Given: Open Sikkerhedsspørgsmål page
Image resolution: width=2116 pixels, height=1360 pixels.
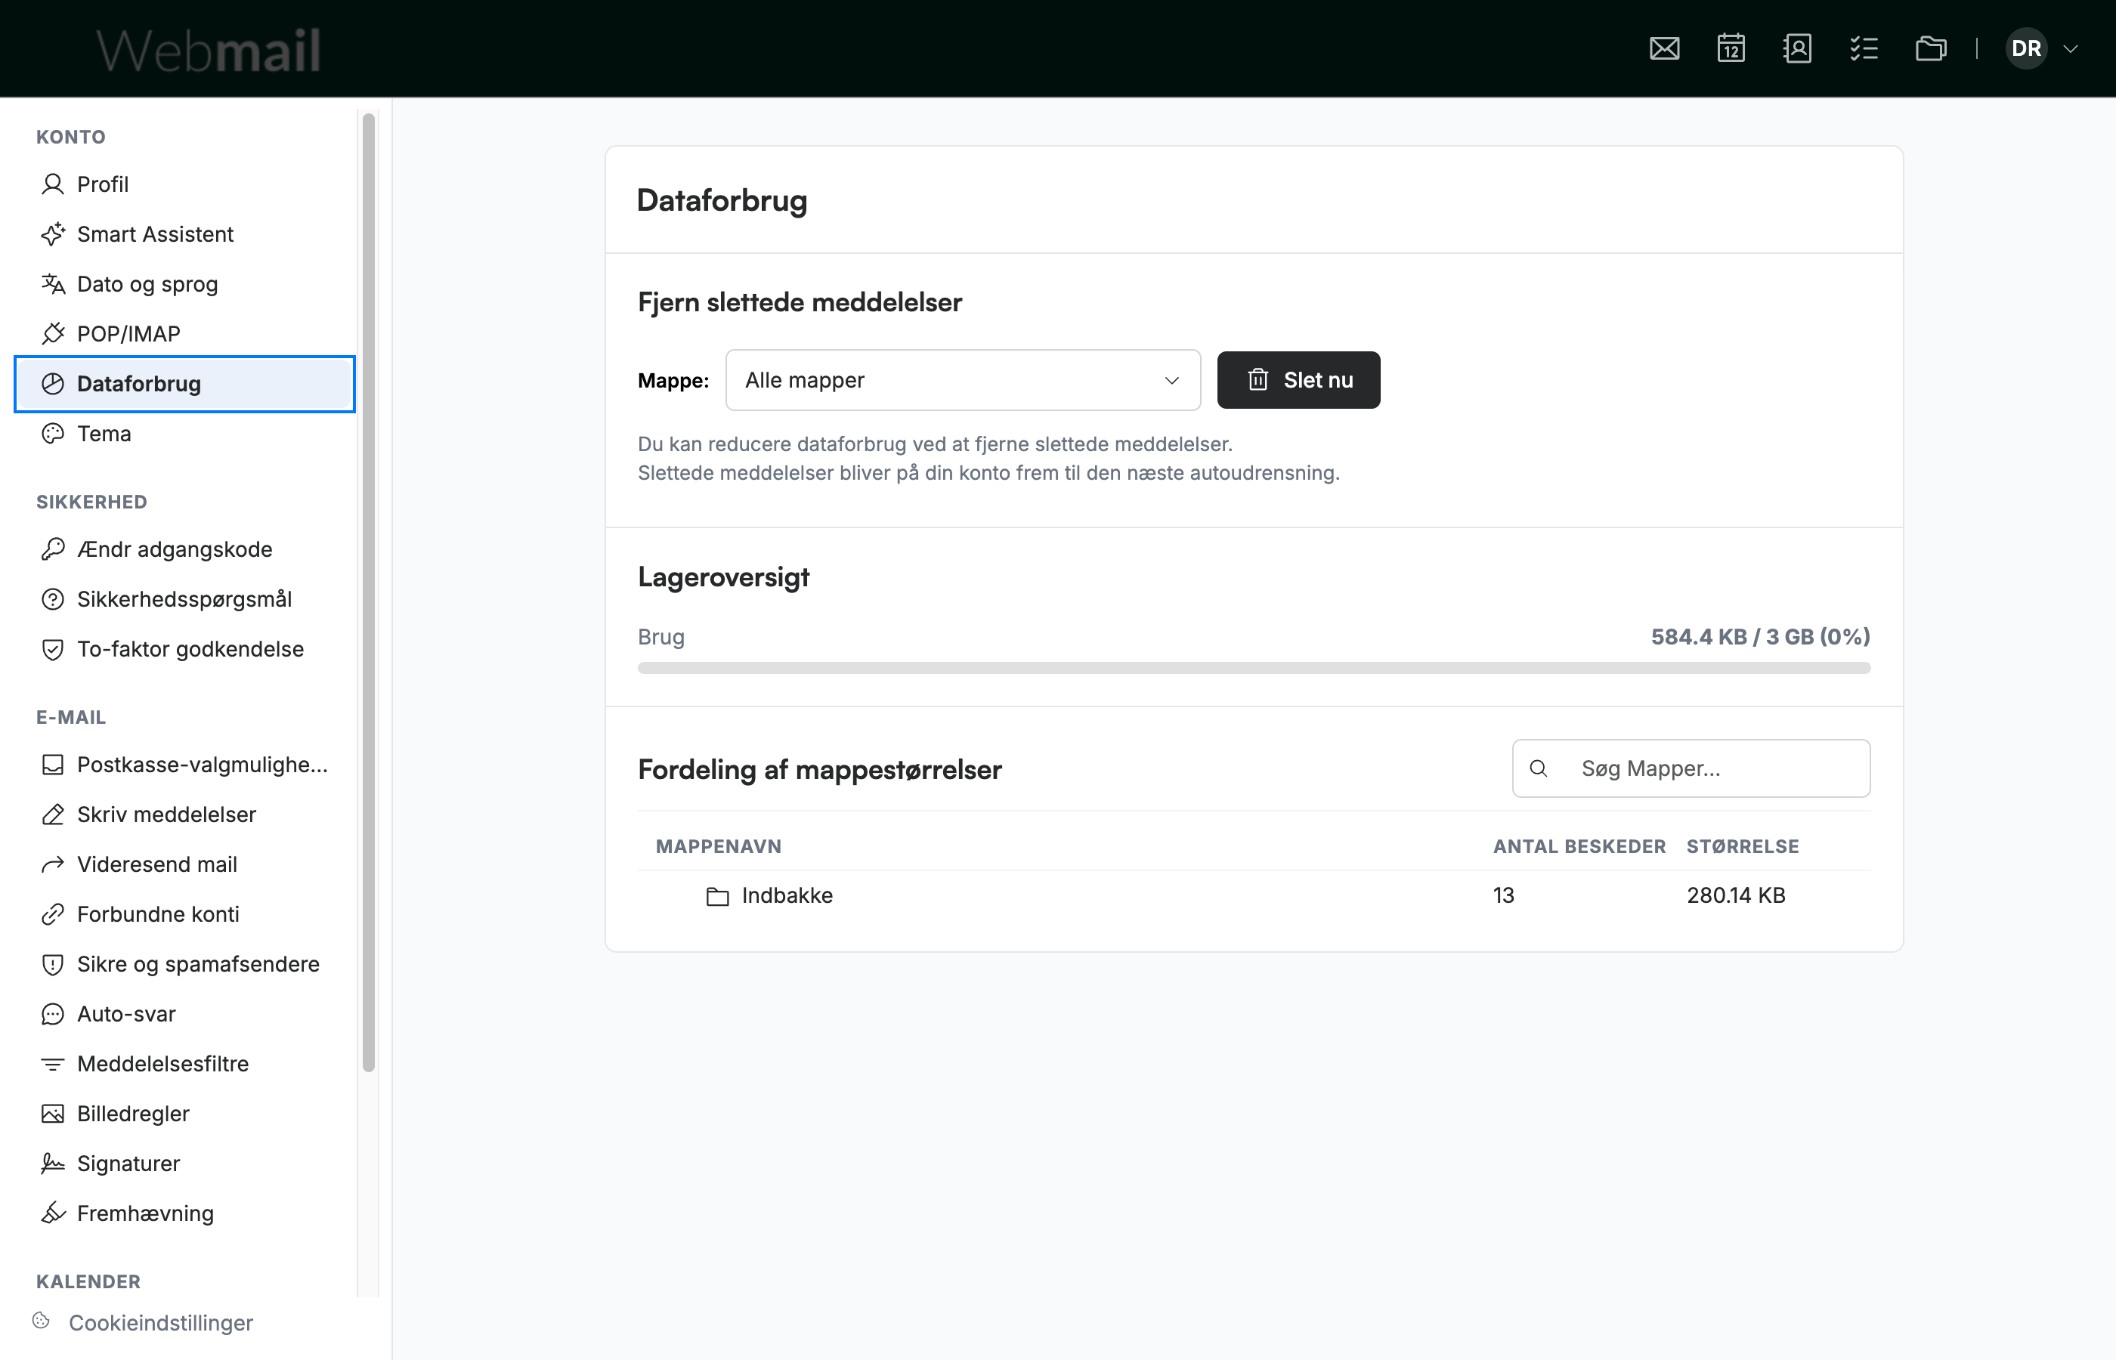Looking at the screenshot, I should point(184,600).
